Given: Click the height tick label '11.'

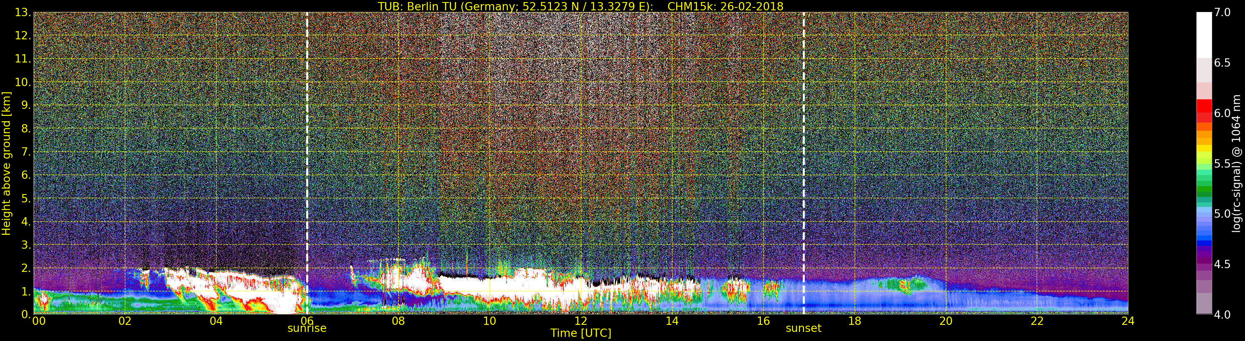Looking at the screenshot, I should [23, 59].
